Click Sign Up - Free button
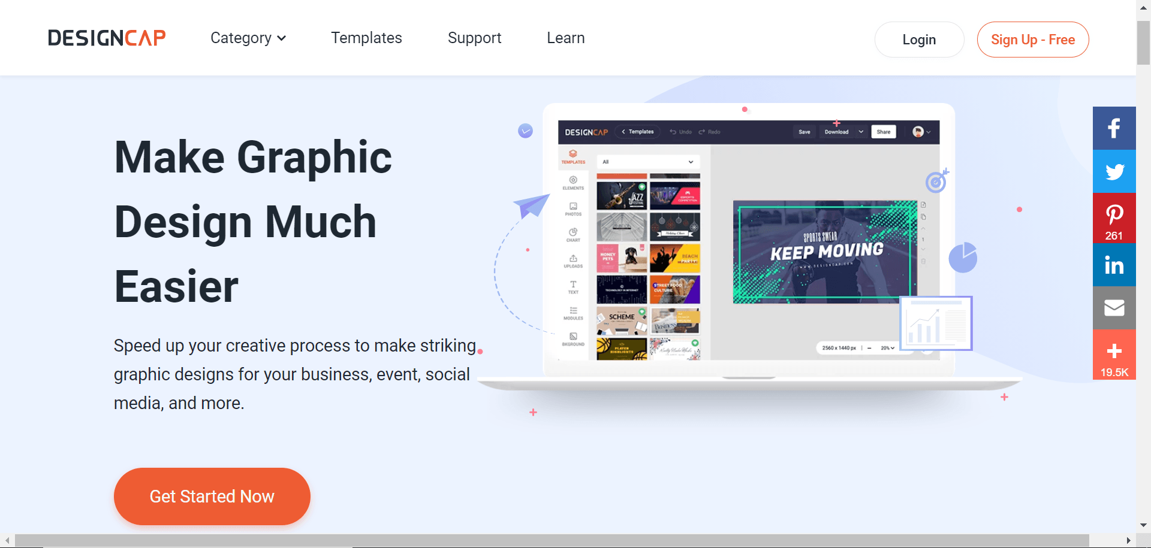Viewport: 1151px width, 548px height. pyautogui.click(x=1032, y=40)
